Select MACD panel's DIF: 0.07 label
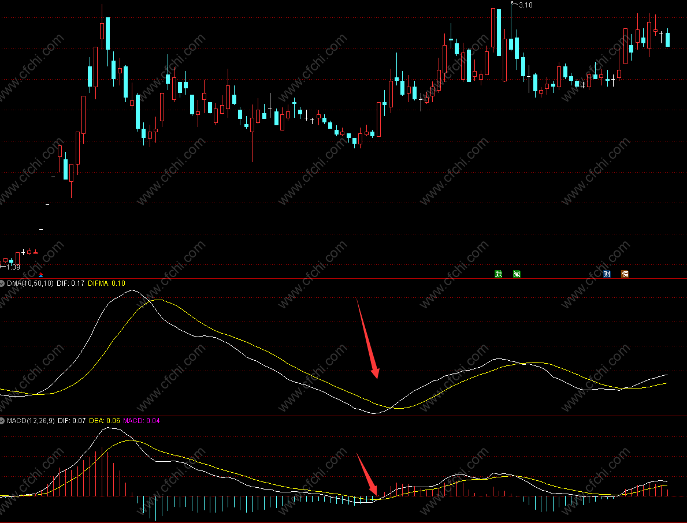687x523 pixels. click(x=72, y=421)
